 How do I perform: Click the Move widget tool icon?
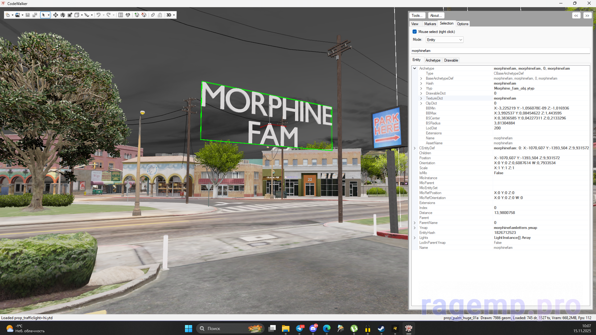click(x=55, y=15)
